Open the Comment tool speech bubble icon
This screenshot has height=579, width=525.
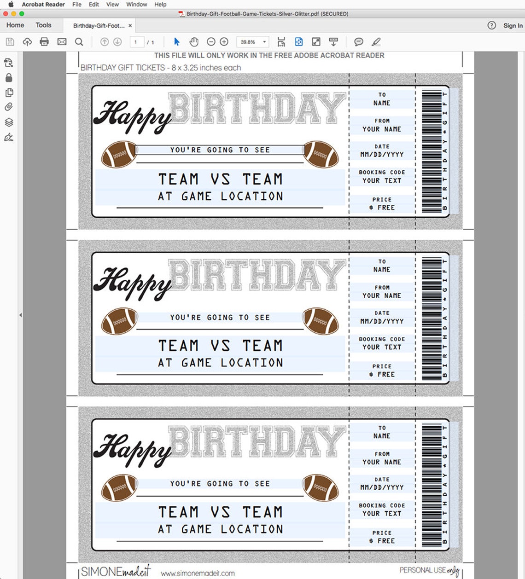pos(358,41)
